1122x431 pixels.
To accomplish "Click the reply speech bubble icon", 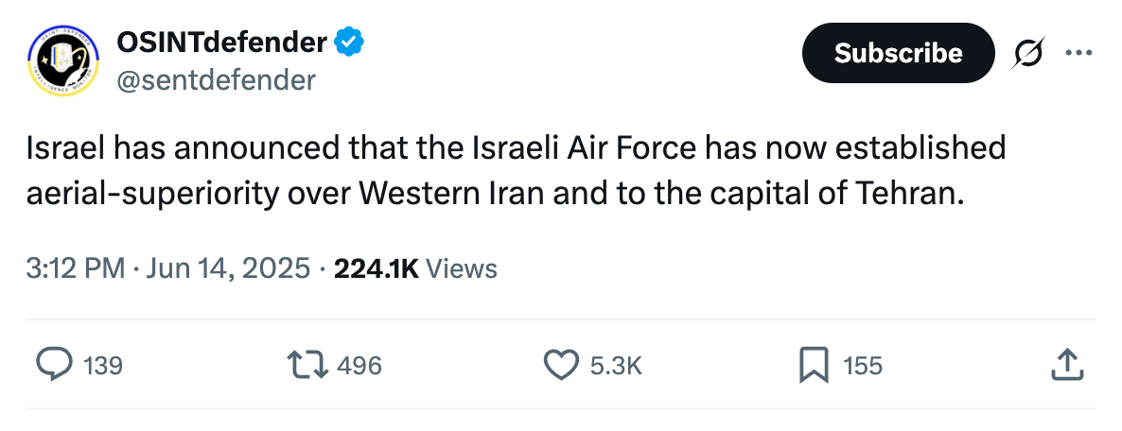I will click(x=54, y=365).
